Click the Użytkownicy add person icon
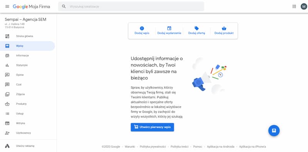The height and width of the screenshot is (152, 308). click(7, 133)
